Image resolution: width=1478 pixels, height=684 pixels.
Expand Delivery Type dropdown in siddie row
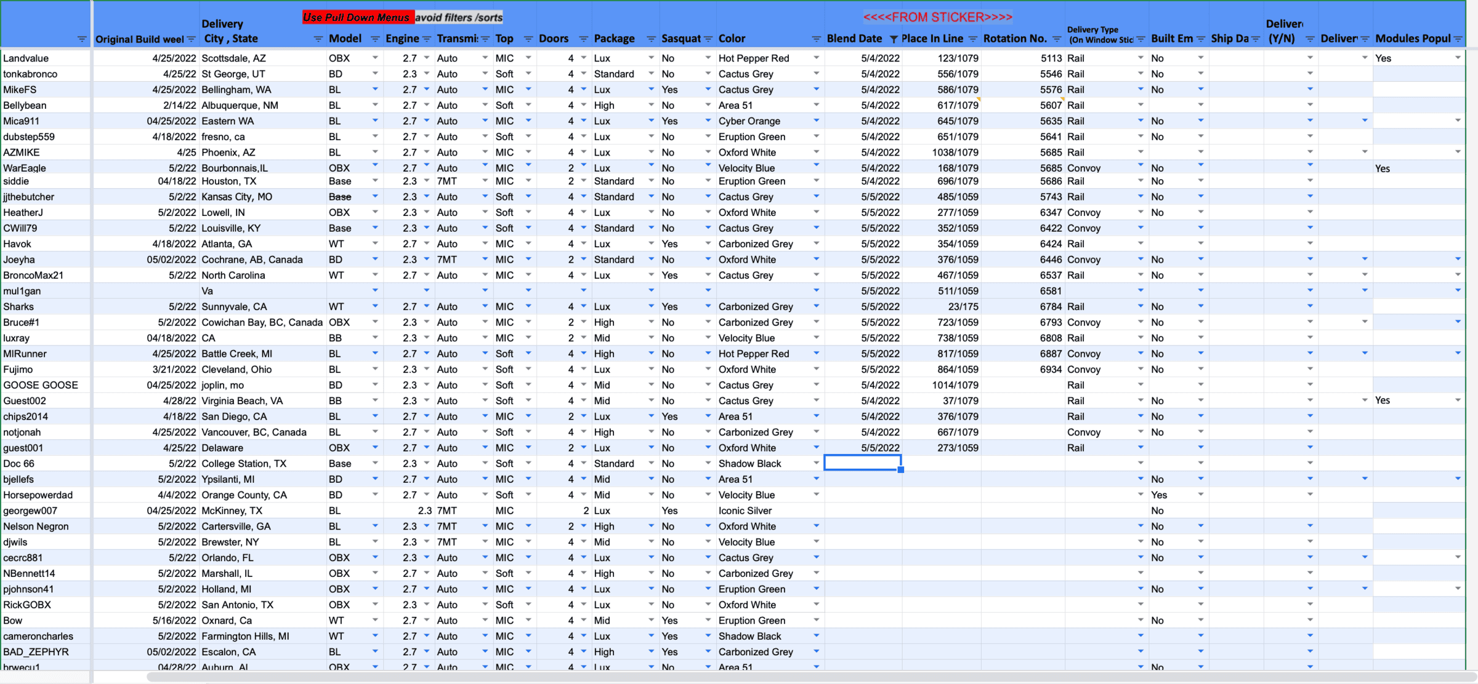[1141, 181]
